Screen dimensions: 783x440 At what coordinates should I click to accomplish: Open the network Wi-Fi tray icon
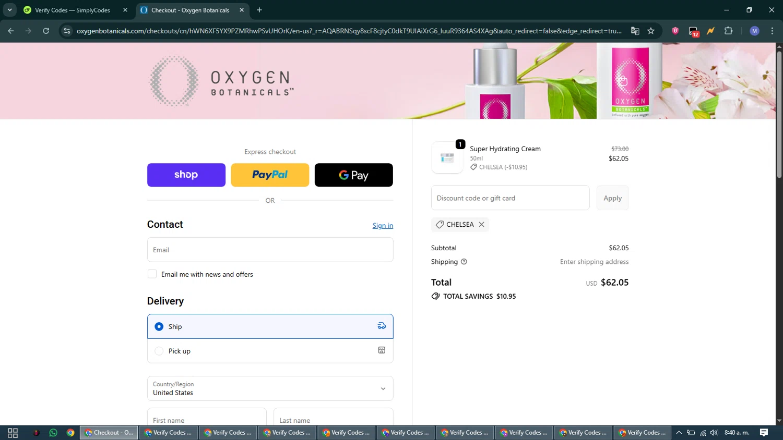(x=703, y=433)
